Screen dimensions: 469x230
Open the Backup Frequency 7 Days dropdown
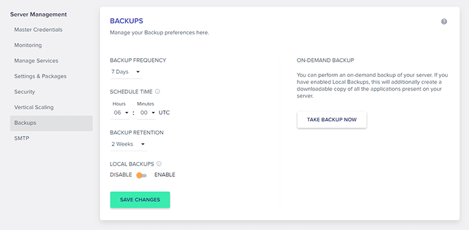[126, 72]
